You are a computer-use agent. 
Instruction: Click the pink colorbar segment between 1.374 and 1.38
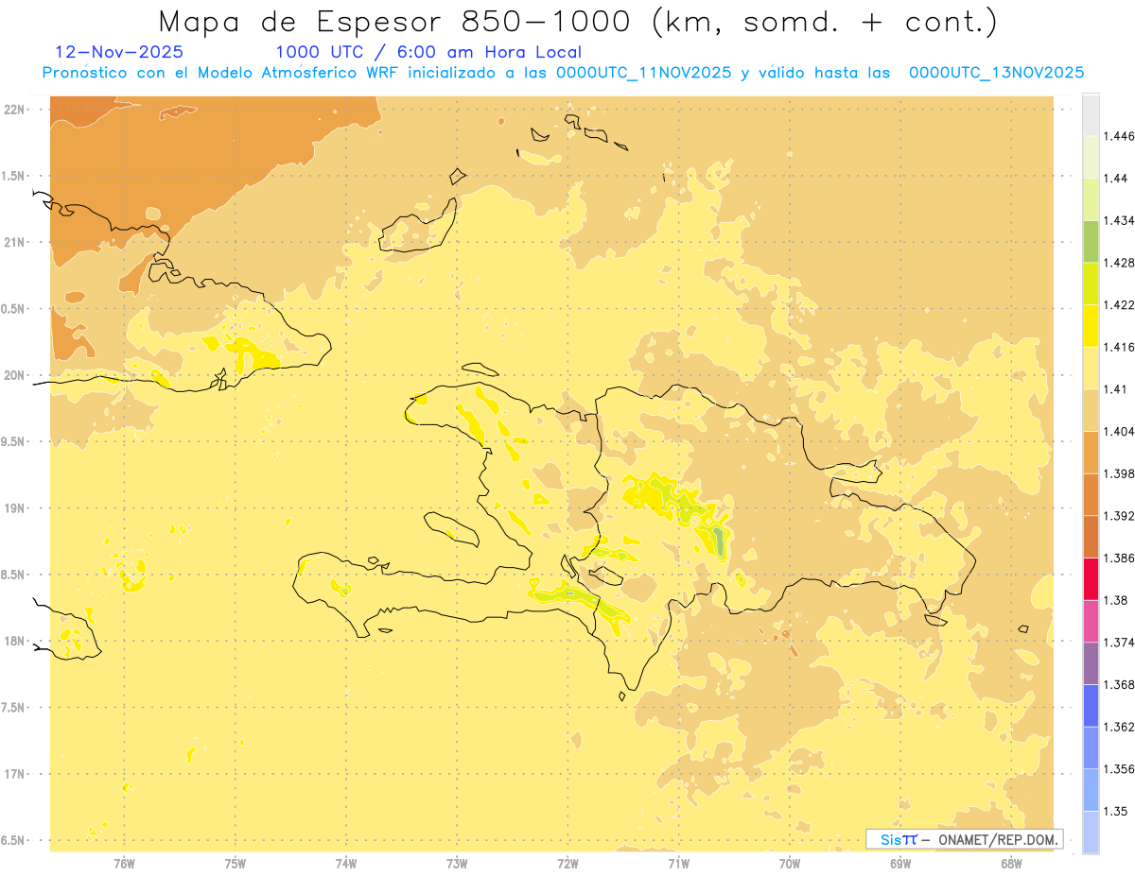[1091, 621]
